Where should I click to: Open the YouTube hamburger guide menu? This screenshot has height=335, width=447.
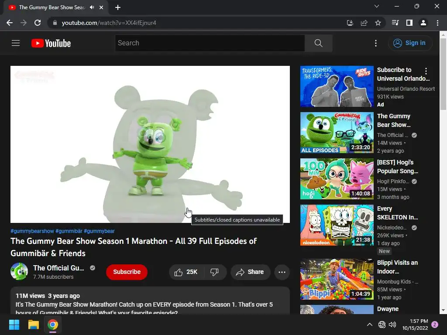[16, 43]
